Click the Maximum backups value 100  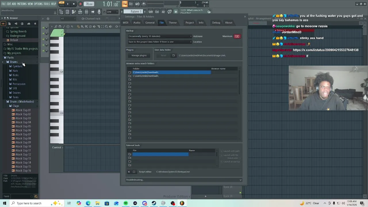pyautogui.click(x=237, y=36)
